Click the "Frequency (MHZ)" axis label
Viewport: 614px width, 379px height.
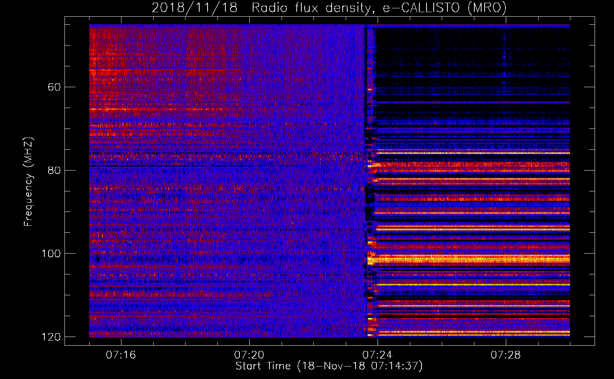click(28, 182)
